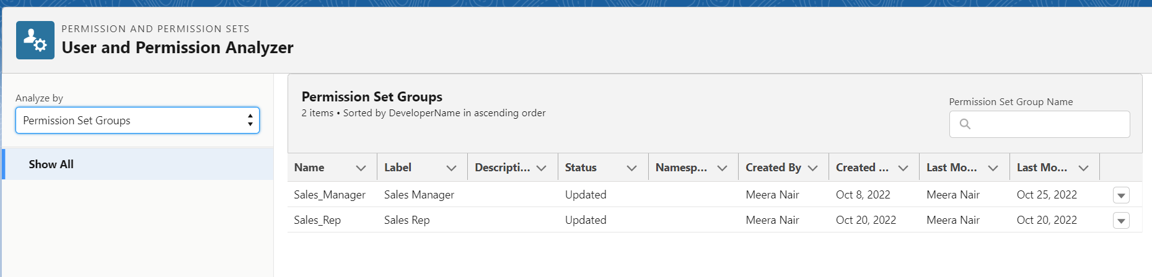
Task: Sort by the Namesp... column header
Action: tap(681, 168)
